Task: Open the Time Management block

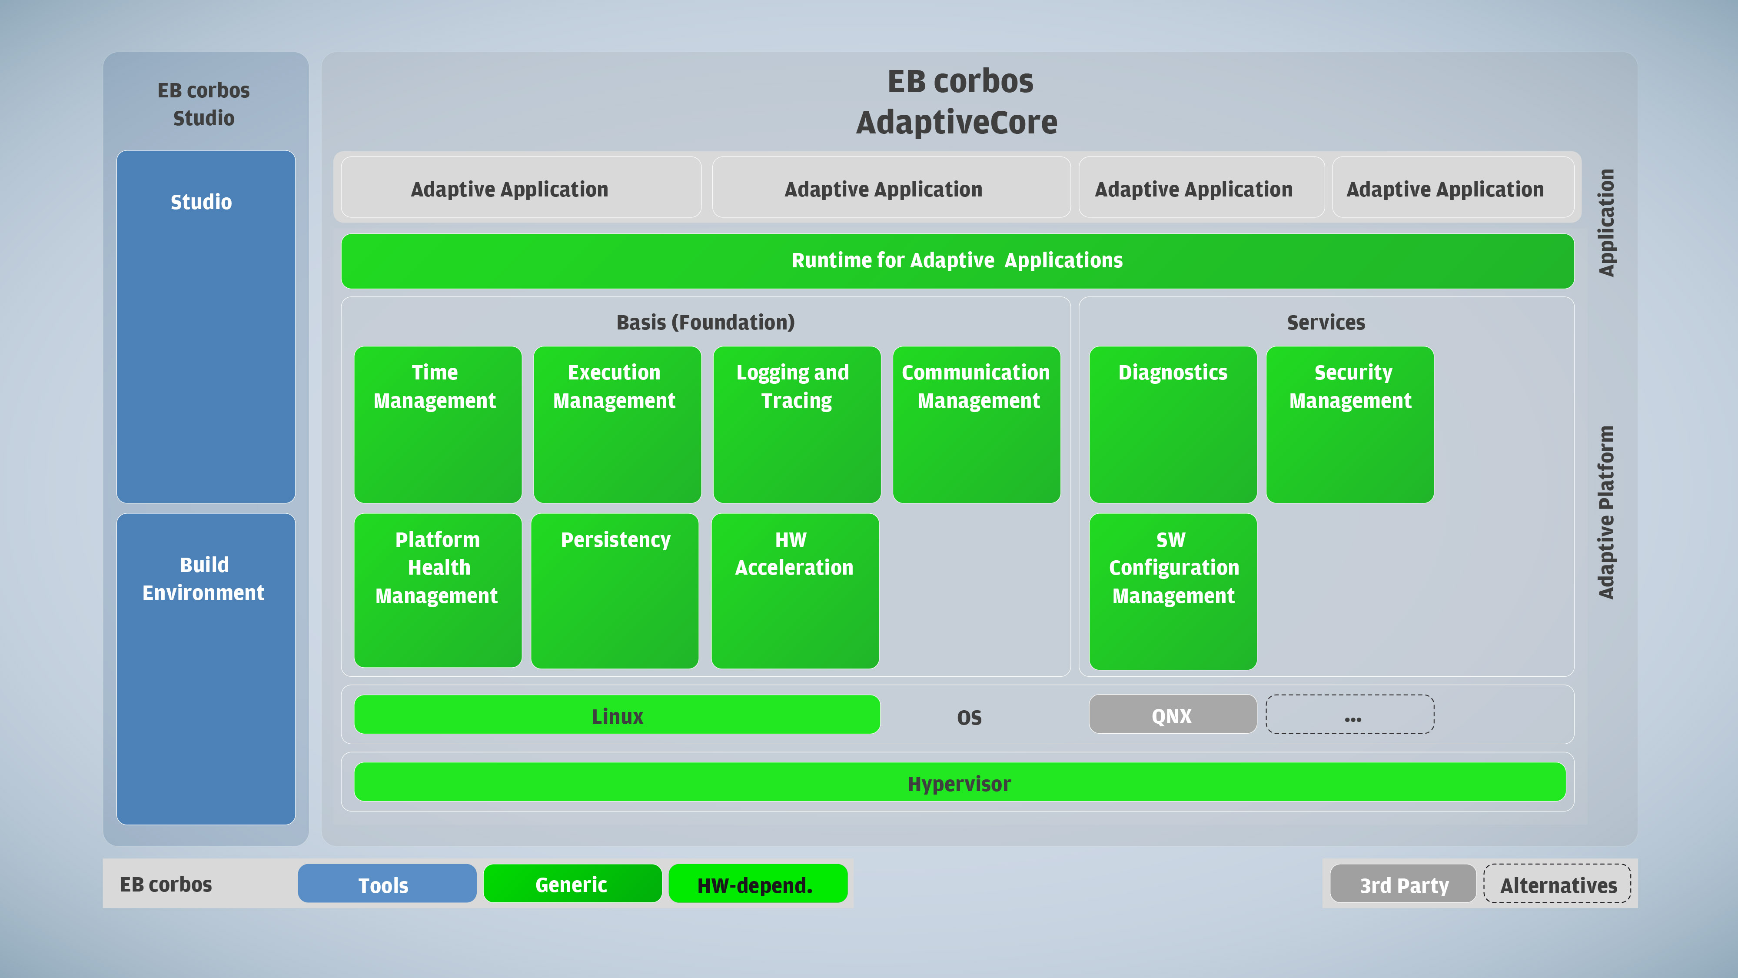Action: [x=438, y=425]
